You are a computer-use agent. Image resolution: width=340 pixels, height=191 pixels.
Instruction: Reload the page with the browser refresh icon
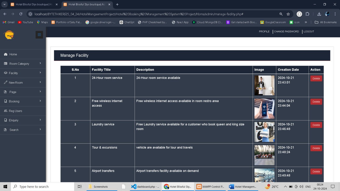(21, 14)
